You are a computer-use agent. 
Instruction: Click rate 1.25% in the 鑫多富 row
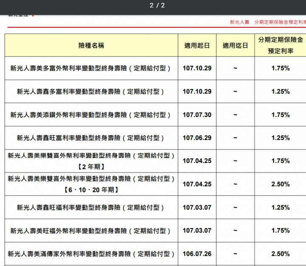click(x=280, y=91)
